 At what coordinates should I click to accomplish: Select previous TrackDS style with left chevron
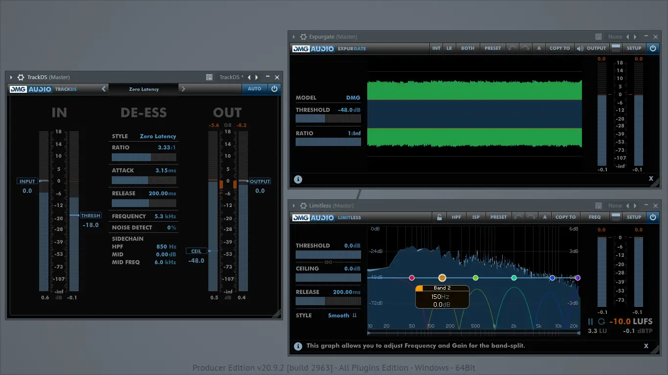click(104, 89)
